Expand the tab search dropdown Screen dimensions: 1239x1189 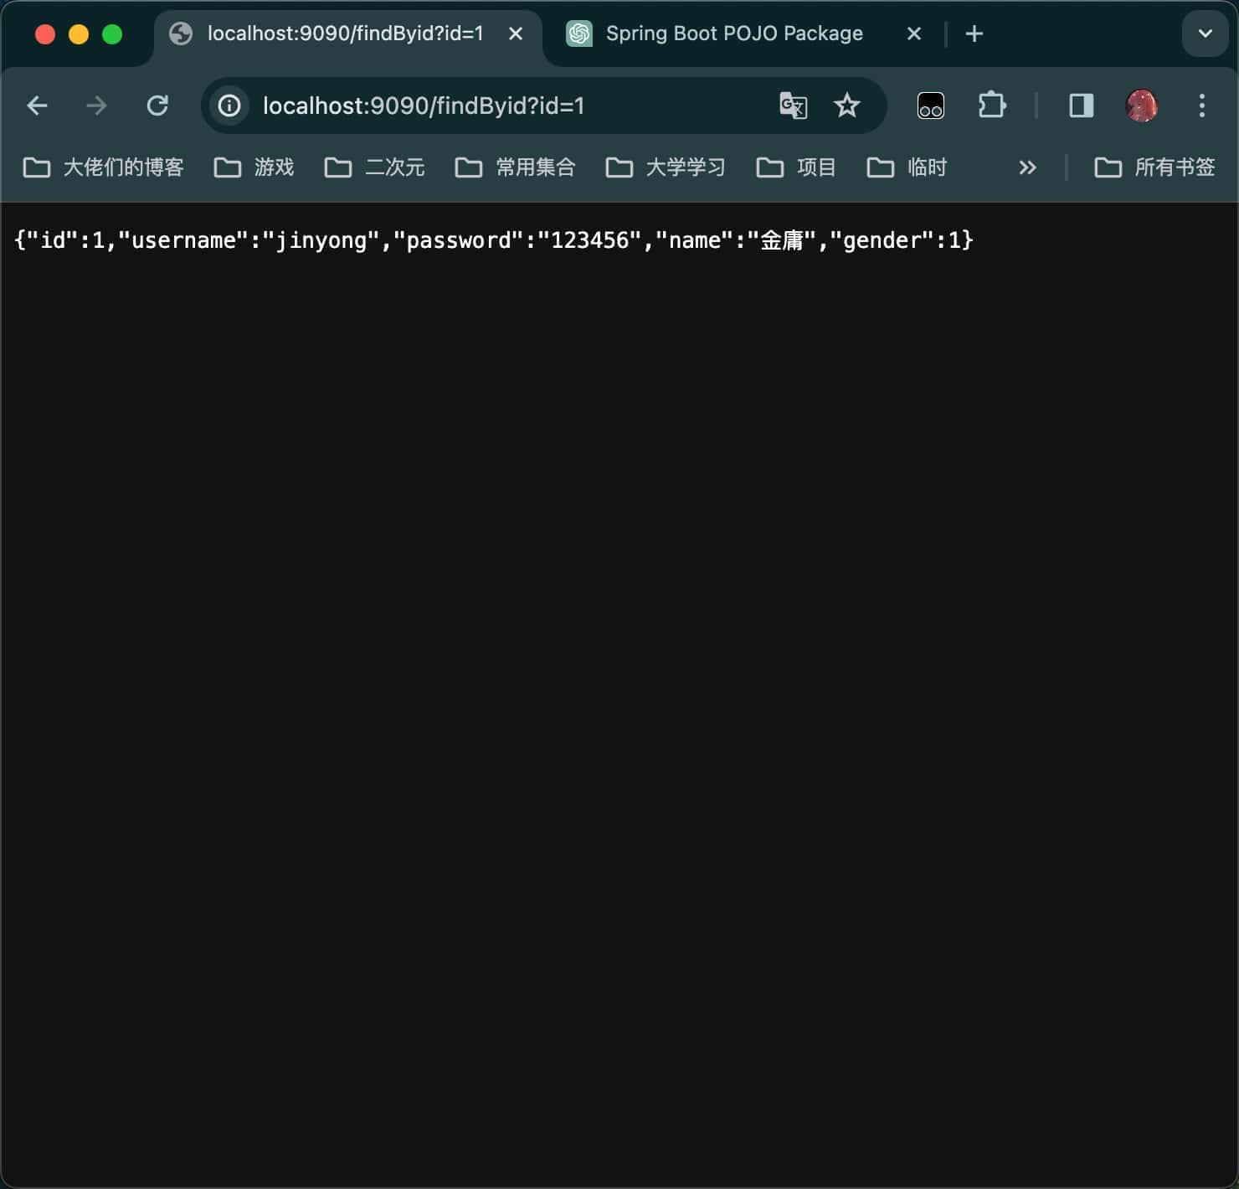[1205, 33]
